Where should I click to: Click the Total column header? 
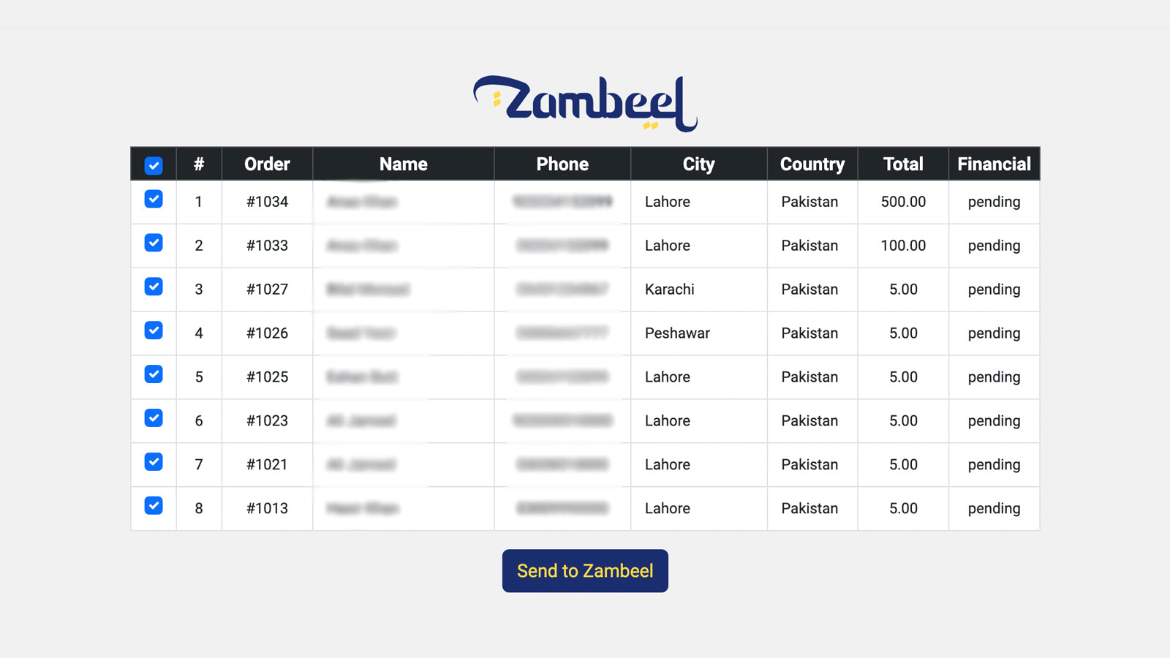[x=902, y=164]
